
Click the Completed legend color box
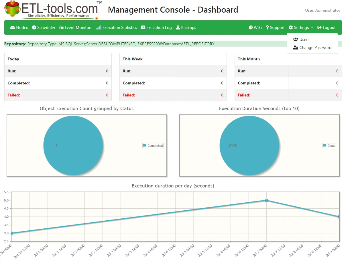[x=145, y=145]
